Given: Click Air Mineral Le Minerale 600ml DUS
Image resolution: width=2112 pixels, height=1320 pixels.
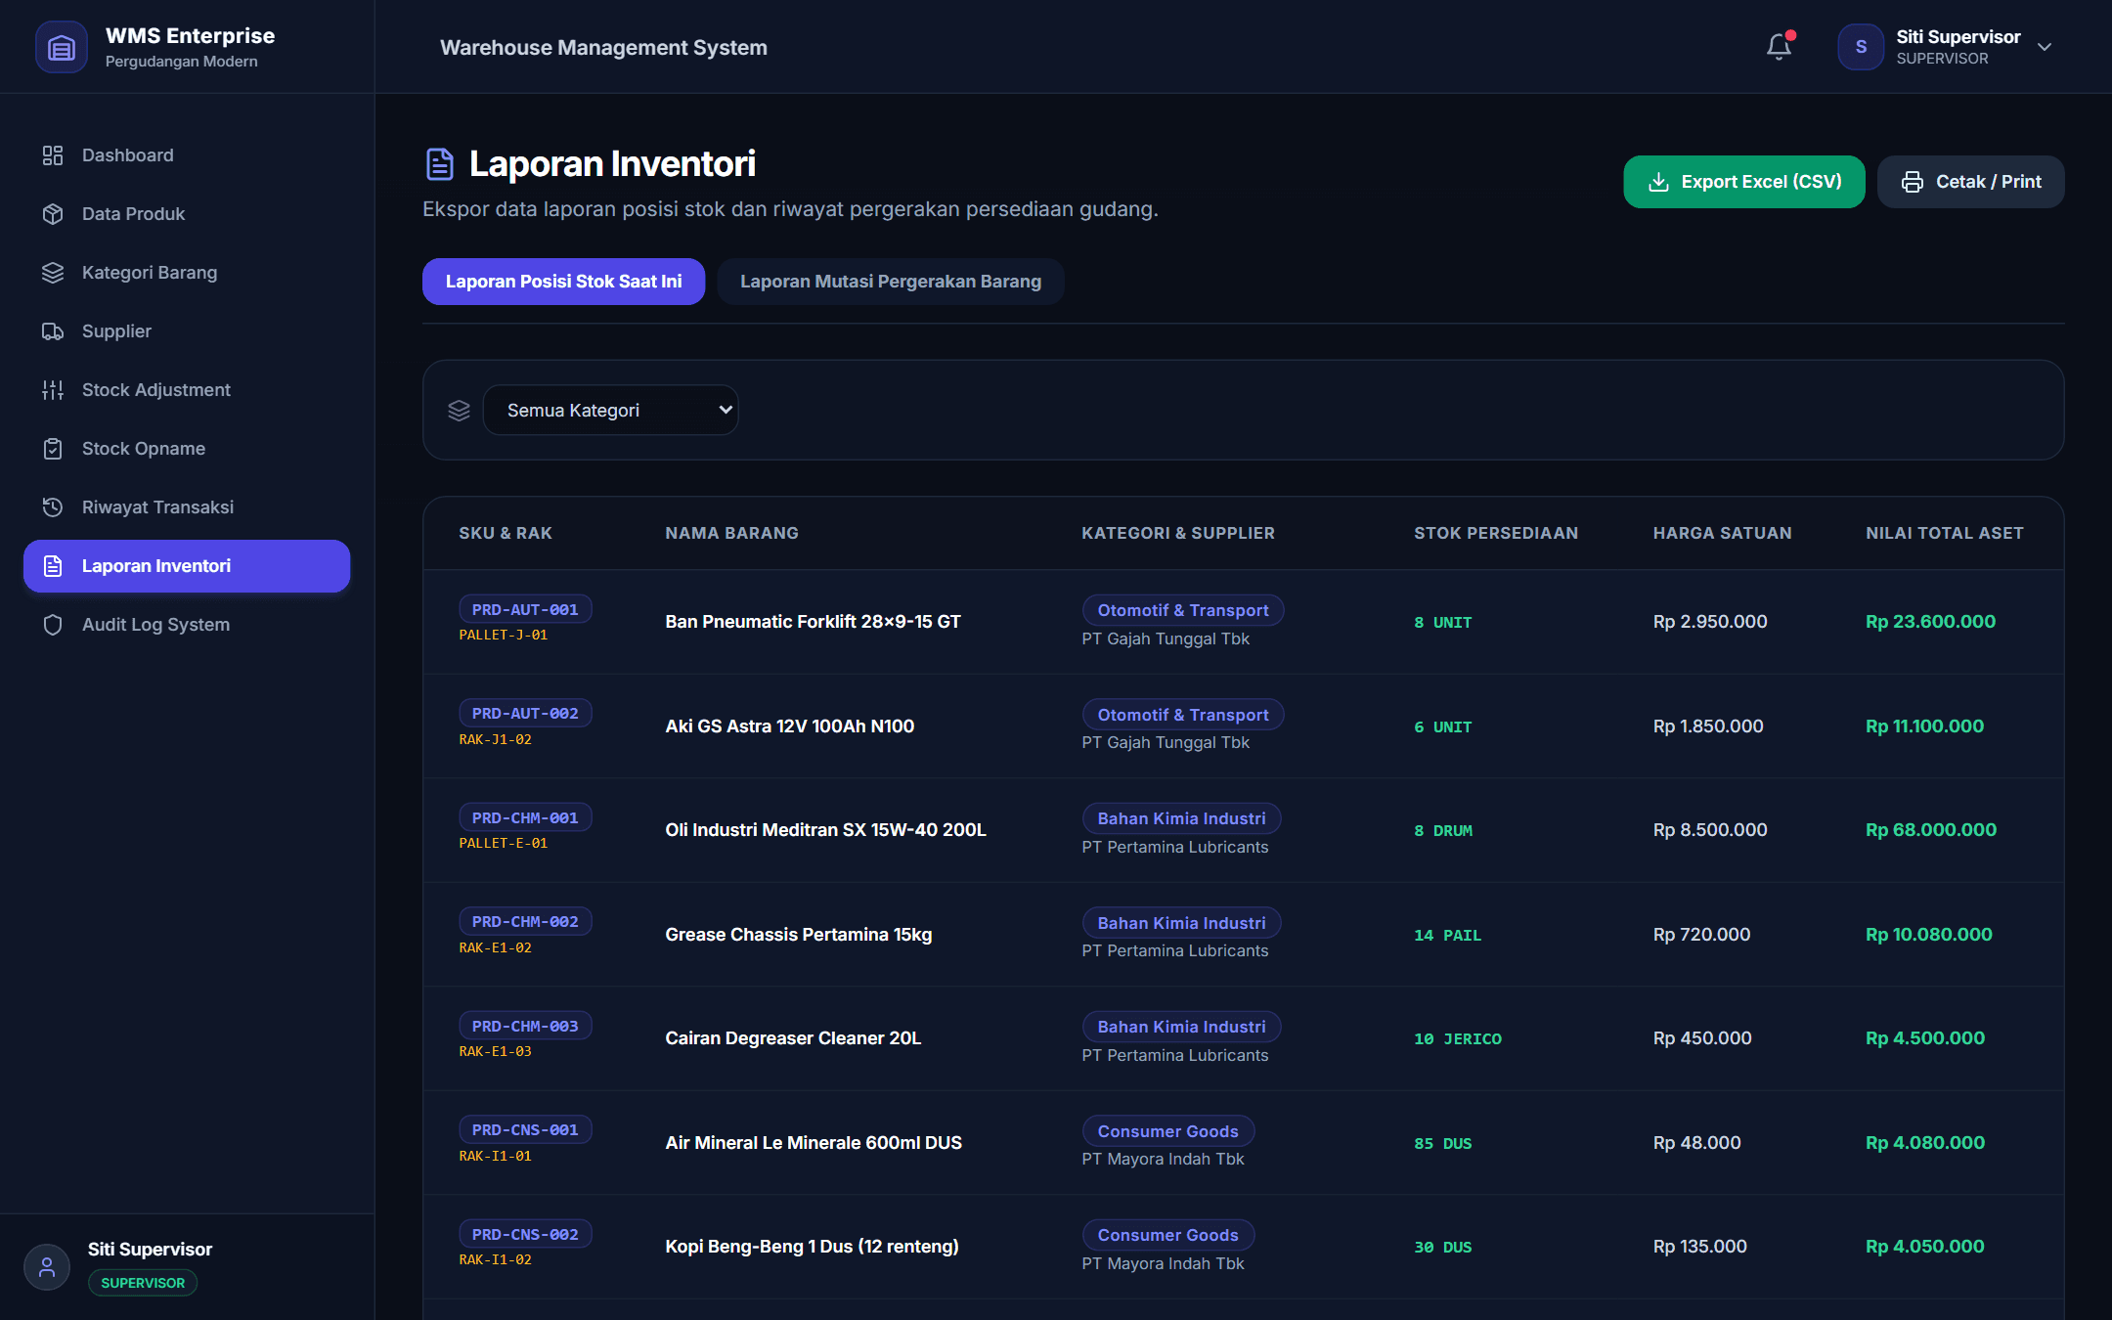Looking at the screenshot, I should coord(814,1143).
